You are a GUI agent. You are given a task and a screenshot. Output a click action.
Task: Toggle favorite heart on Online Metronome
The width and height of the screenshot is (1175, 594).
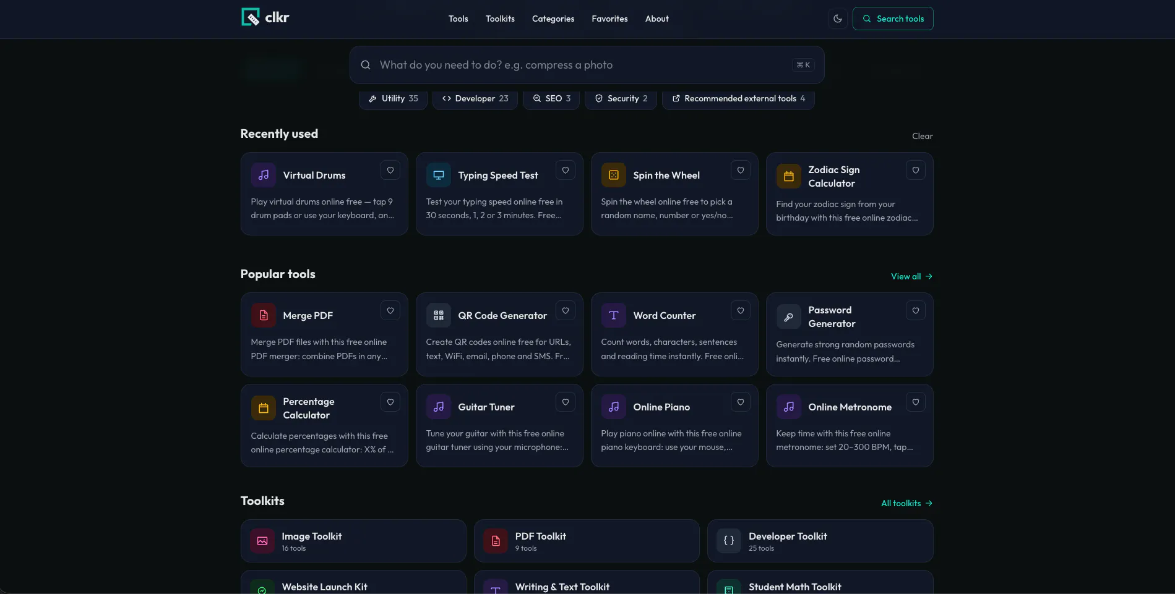[916, 402]
